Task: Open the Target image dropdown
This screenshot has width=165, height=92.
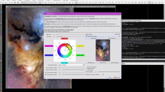Action: coord(103,36)
